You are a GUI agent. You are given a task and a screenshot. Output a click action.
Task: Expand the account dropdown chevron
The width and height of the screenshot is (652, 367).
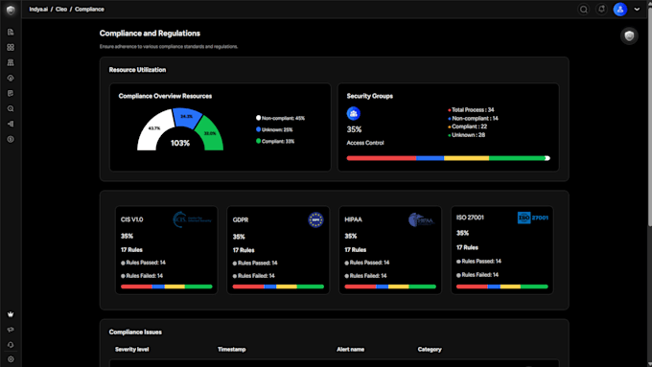pos(637,10)
